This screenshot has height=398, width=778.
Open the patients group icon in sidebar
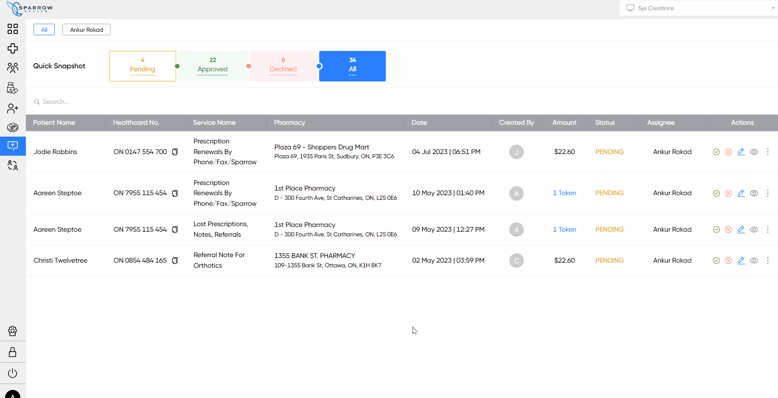pyautogui.click(x=13, y=68)
